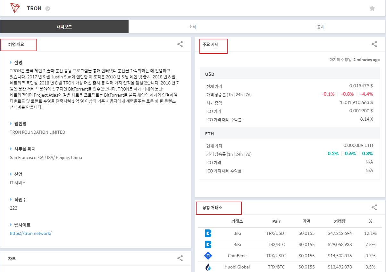386x272 pixels.
Task: Click the CoinBene exchange logo
Action: (208, 256)
